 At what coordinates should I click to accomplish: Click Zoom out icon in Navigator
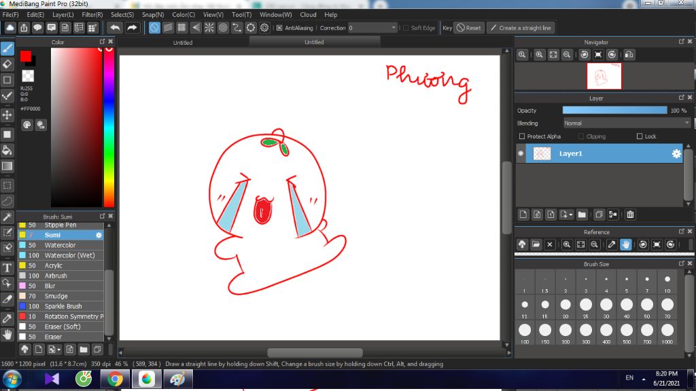[x=567, y=54]
